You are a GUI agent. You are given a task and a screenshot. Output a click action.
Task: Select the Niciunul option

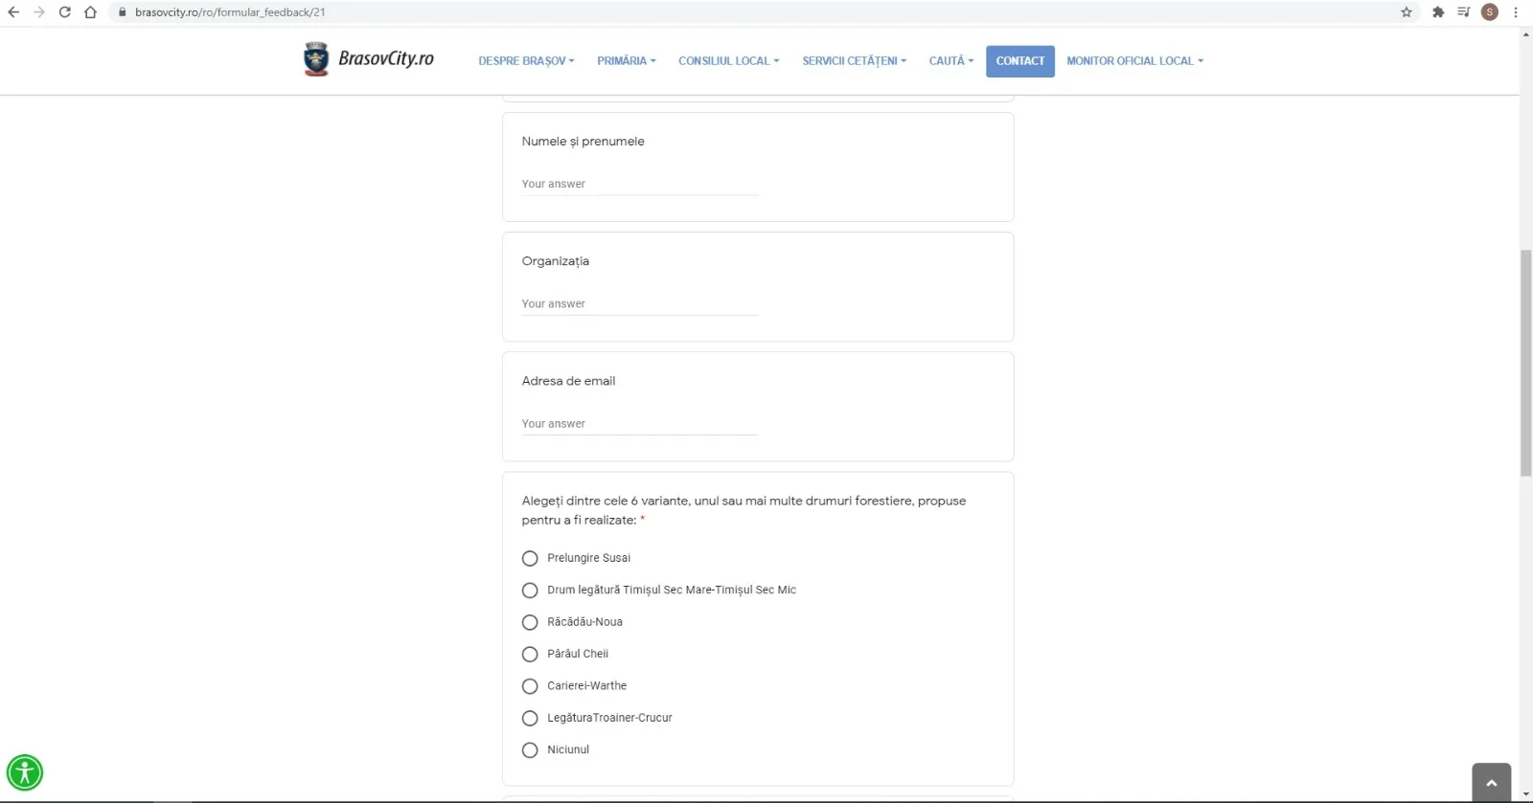coord(530,750)
